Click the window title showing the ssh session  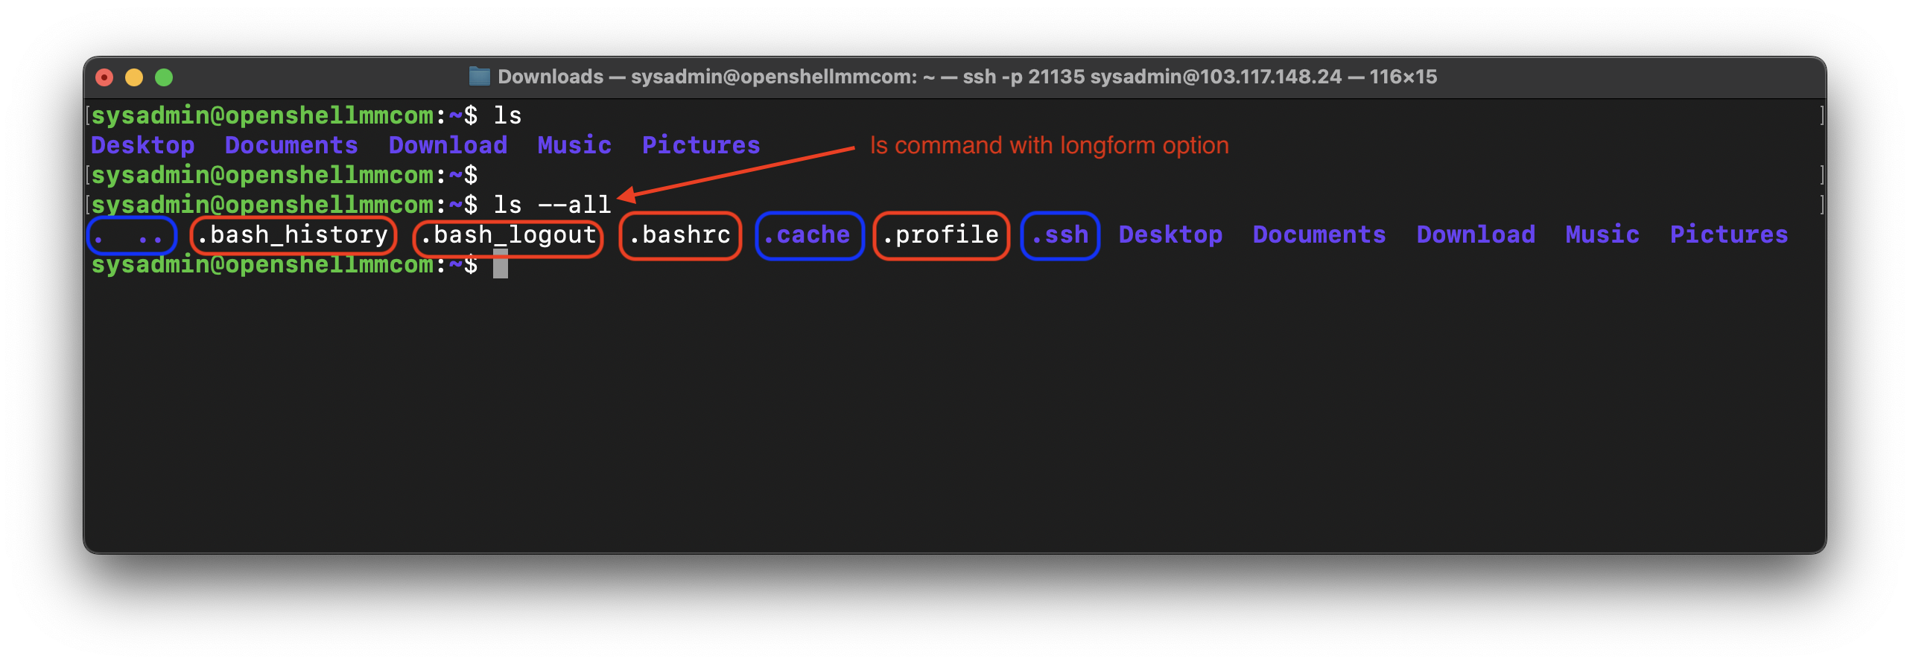967,77
